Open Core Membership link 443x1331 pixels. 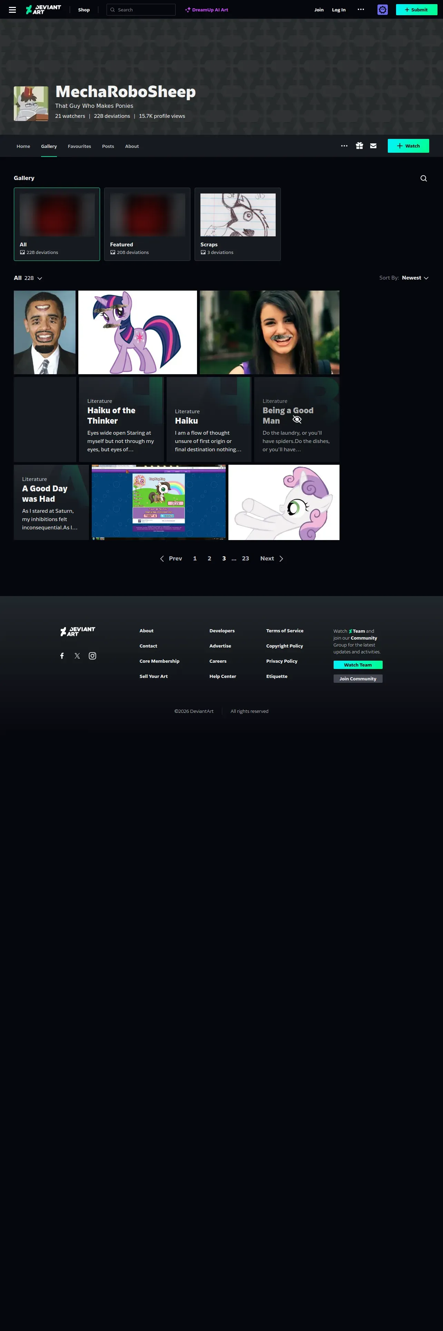[x=159, y=661]
